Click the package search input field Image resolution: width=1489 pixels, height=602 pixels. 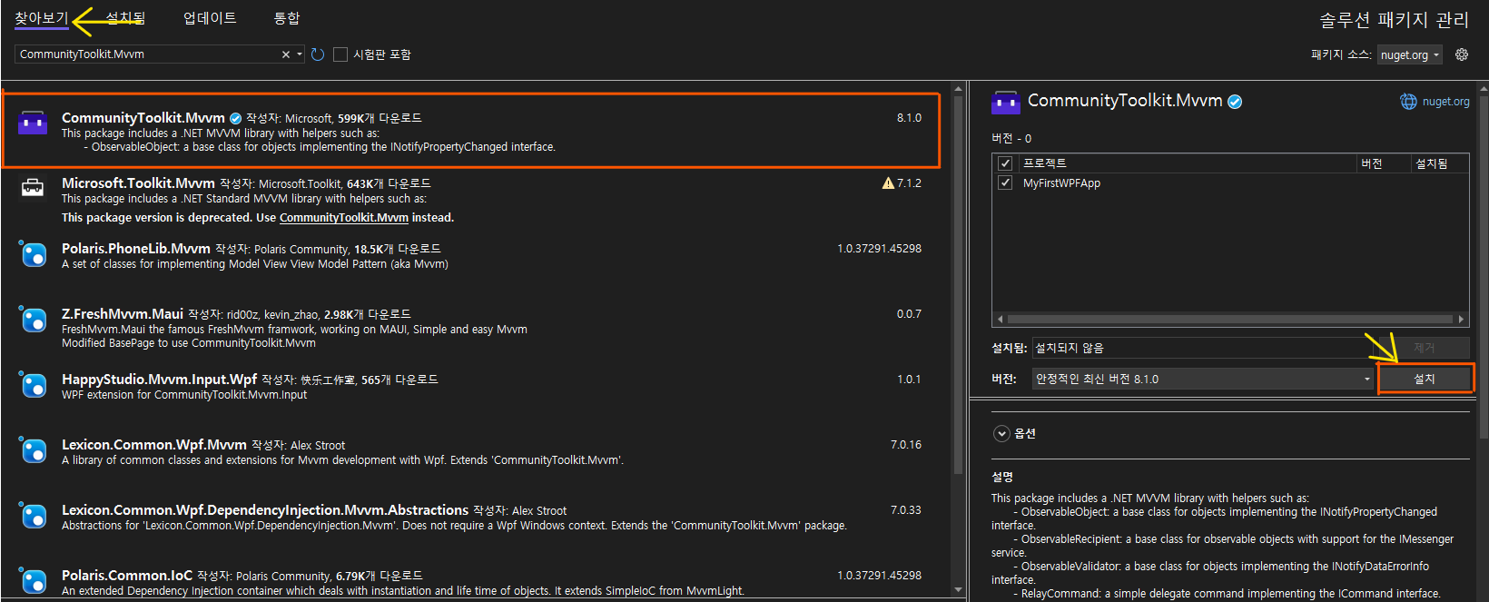click(x=148, y=54)
